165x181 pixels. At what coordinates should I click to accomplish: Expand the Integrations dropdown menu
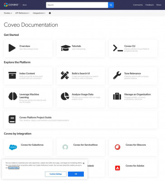tap(39, 13)
